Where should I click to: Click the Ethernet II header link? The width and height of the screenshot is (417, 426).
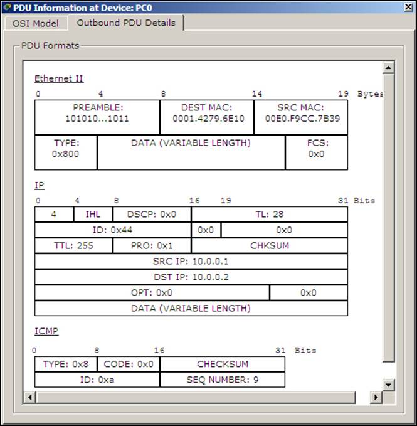[59, 78]
